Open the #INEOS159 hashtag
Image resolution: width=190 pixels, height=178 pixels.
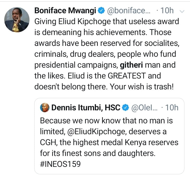(60, 164)
